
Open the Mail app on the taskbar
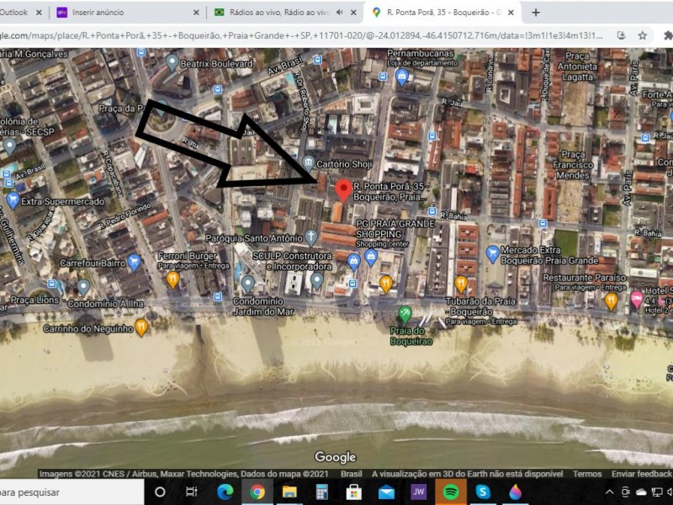tap(386, 492)
